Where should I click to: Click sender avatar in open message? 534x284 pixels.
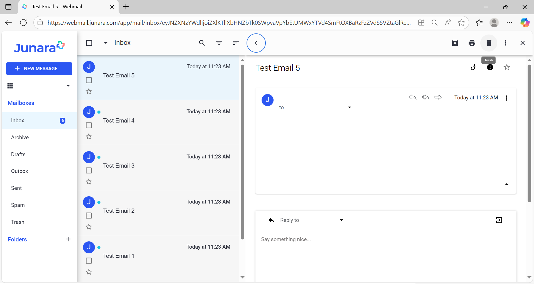tap(267, 100)
